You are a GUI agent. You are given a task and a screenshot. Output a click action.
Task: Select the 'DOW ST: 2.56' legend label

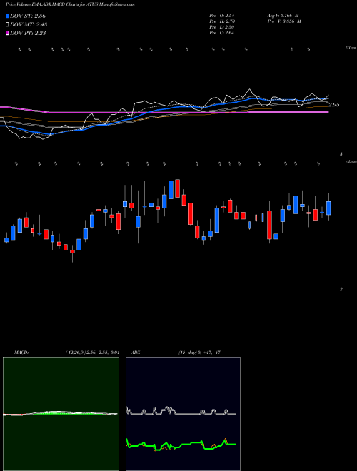[x=28, y=16]
